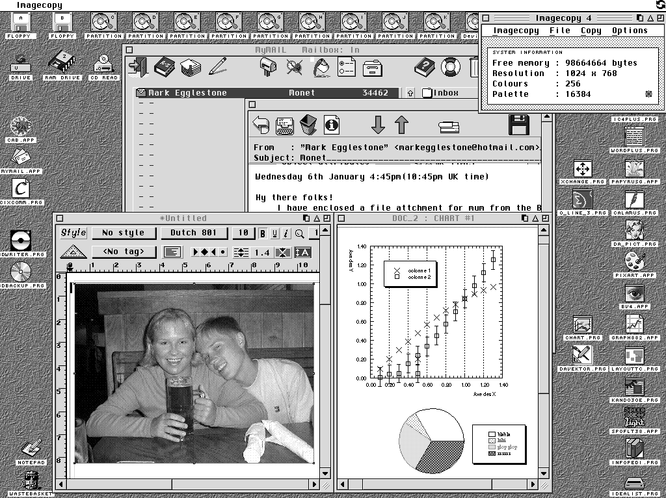Open the filing cabinet drawer icon in MyMAIL
The width and height of the screenshot is (666, 498).
pos(373,68)
